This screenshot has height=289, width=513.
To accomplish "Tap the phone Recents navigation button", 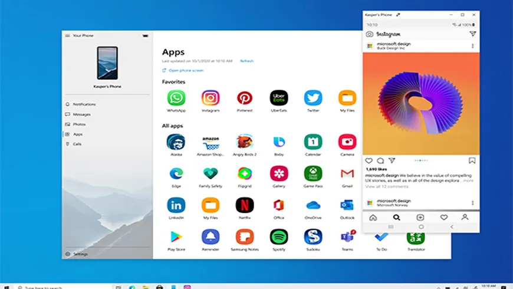I will click(390, 227).
